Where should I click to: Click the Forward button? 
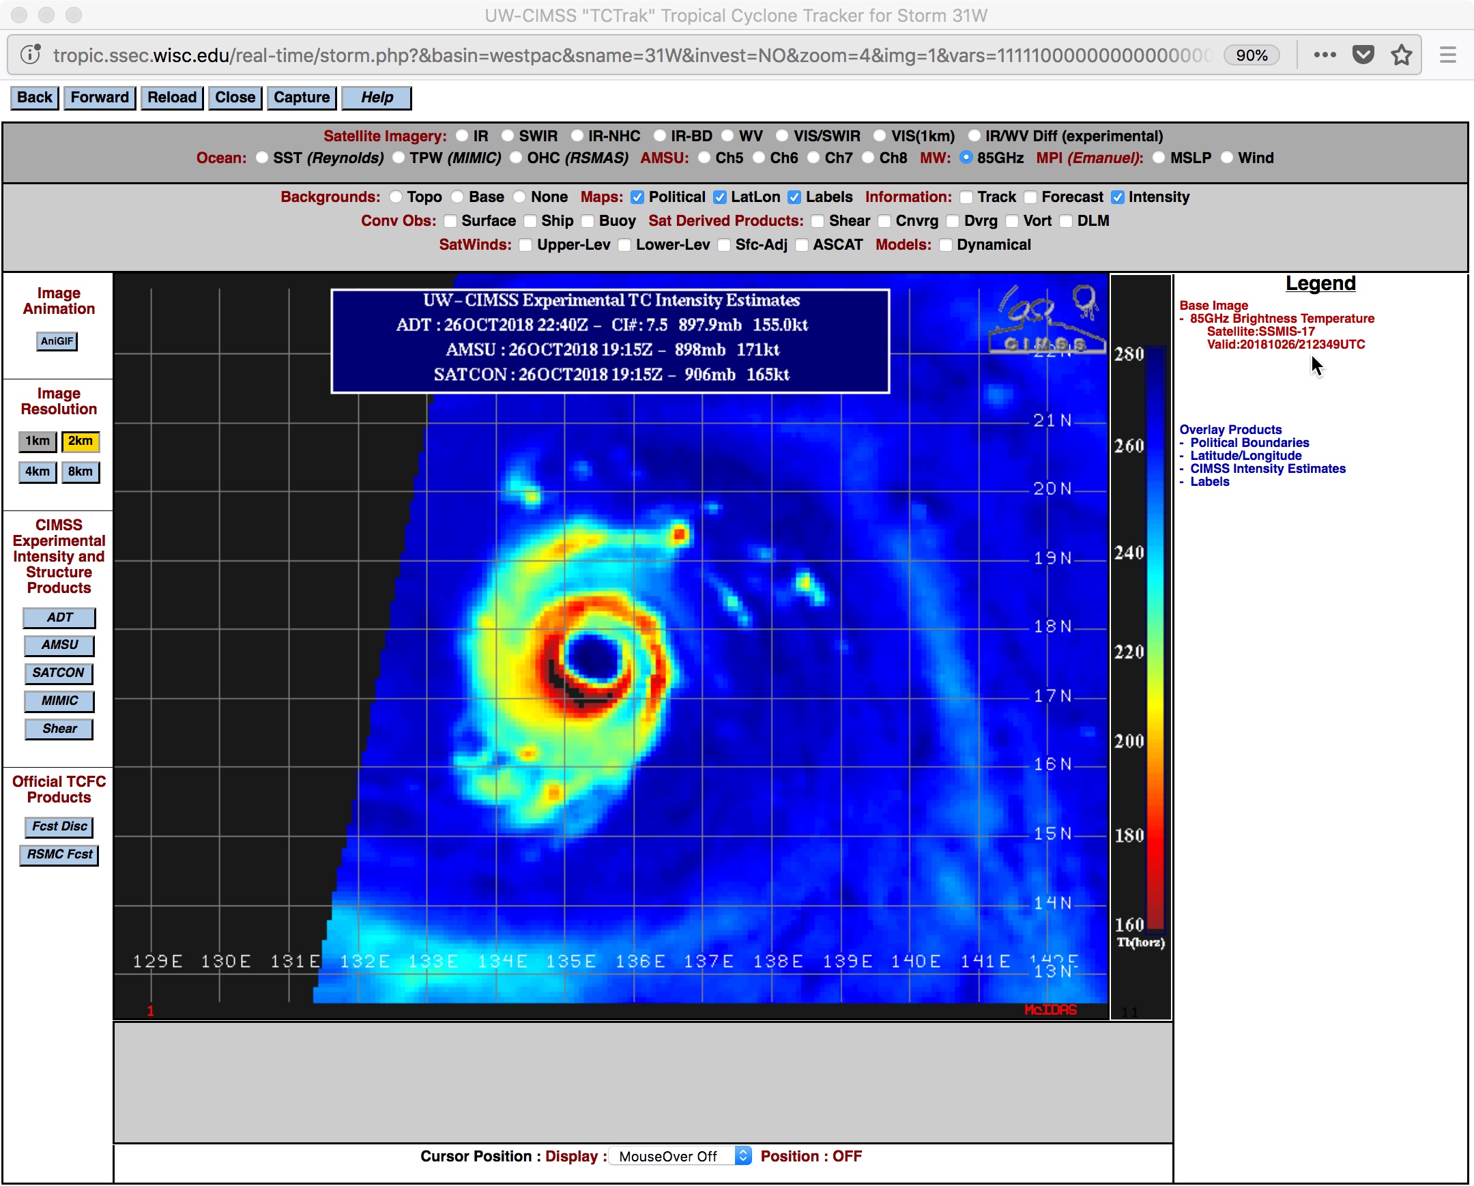[100, 98]
